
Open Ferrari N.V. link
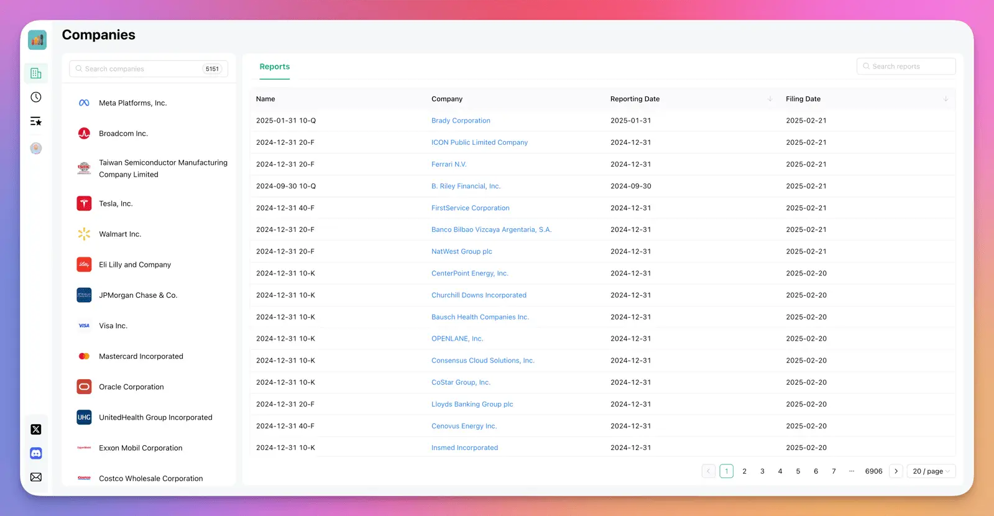449,164
